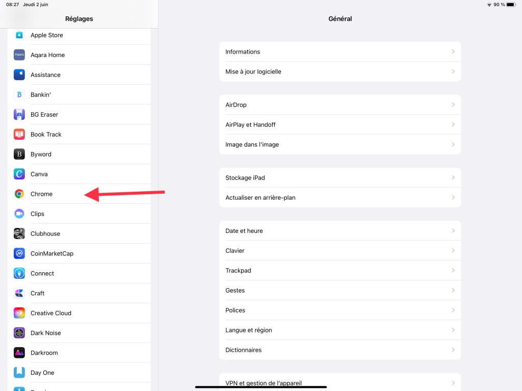Tap the battery indicator in status bar
The width and height of the screenshot is (522, 391).
coord(511,5)
